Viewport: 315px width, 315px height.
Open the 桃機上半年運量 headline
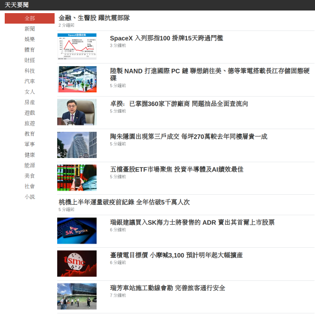coord(124,202)
